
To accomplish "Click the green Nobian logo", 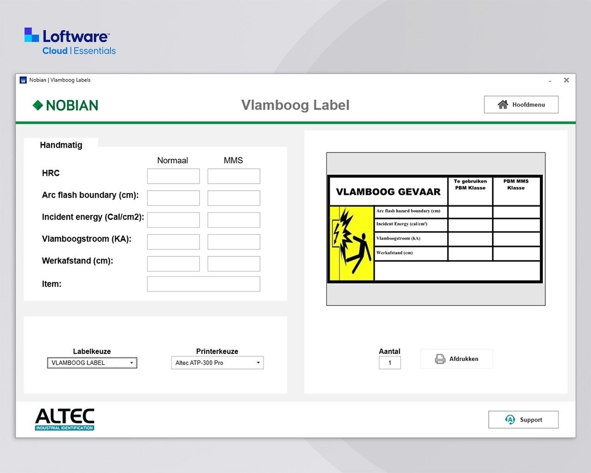I will [66, 105].
